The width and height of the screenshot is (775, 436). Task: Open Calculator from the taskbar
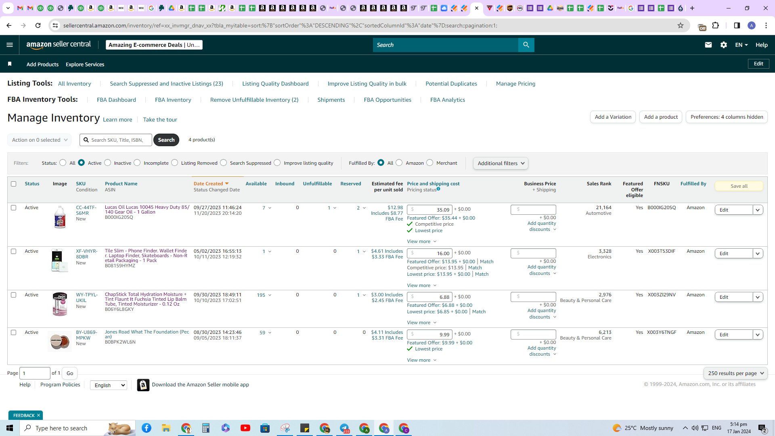coord(206,428)
